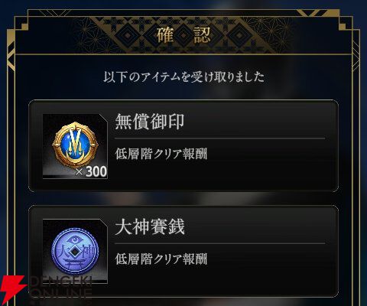Click 低層階クリア報酬 under 無償御印
The image size is (367, 306).
pos(161,154)
